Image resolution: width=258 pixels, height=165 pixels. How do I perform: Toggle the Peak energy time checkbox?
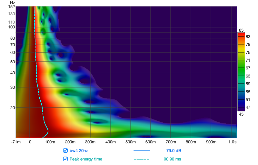click(65, 159)
